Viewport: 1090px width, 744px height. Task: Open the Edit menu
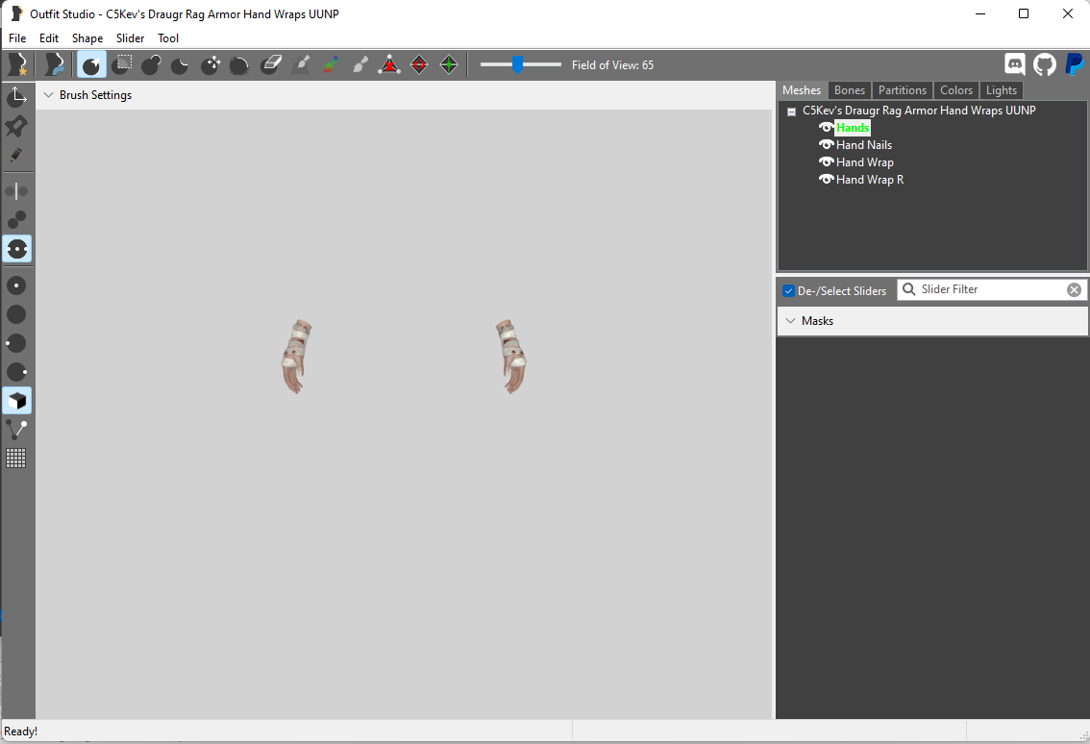(x=49, y=38)
